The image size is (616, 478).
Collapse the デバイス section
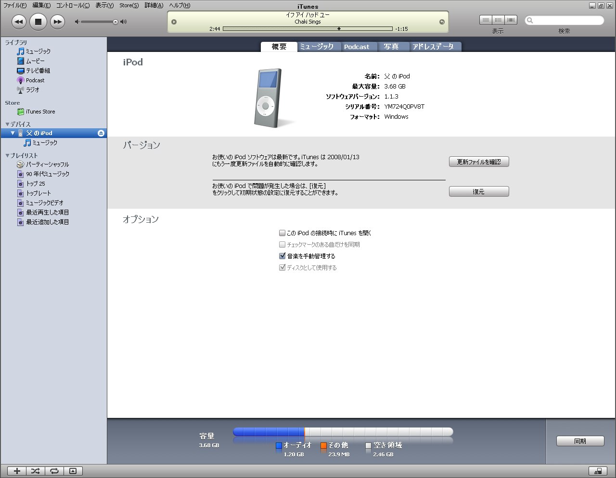point(7,124)
